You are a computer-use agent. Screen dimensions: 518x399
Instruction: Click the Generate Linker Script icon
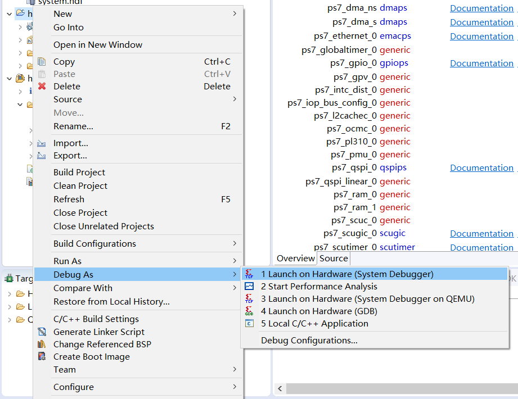click(x=42, y=332)
